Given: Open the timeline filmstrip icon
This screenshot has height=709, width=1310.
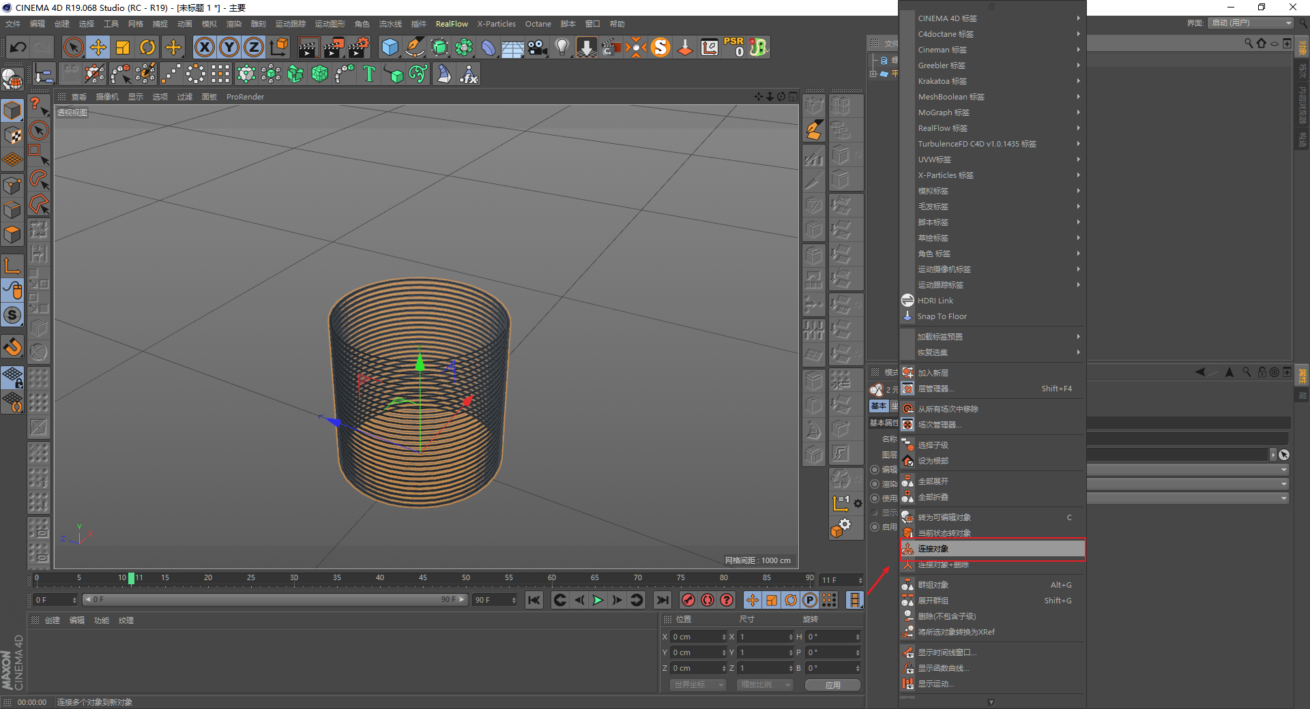Looking at the screenshot, I should pyautogui.click(x=855, y=600).
